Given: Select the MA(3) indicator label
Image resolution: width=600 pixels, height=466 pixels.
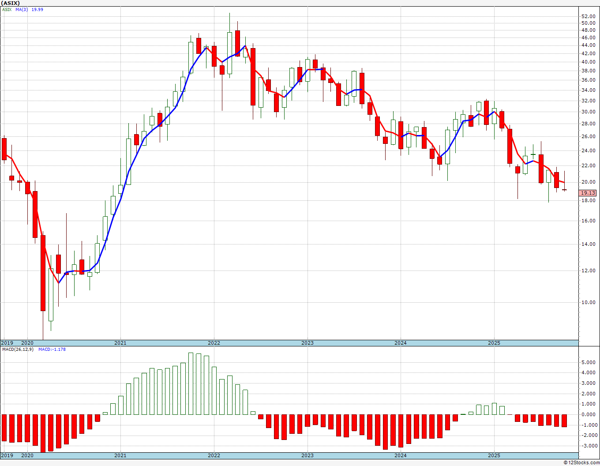Looking at the screenshot, I should [21, 10].
